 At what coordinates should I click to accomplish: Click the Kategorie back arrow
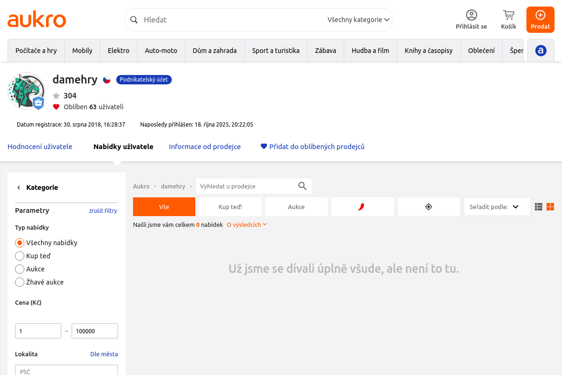point(19,187)
